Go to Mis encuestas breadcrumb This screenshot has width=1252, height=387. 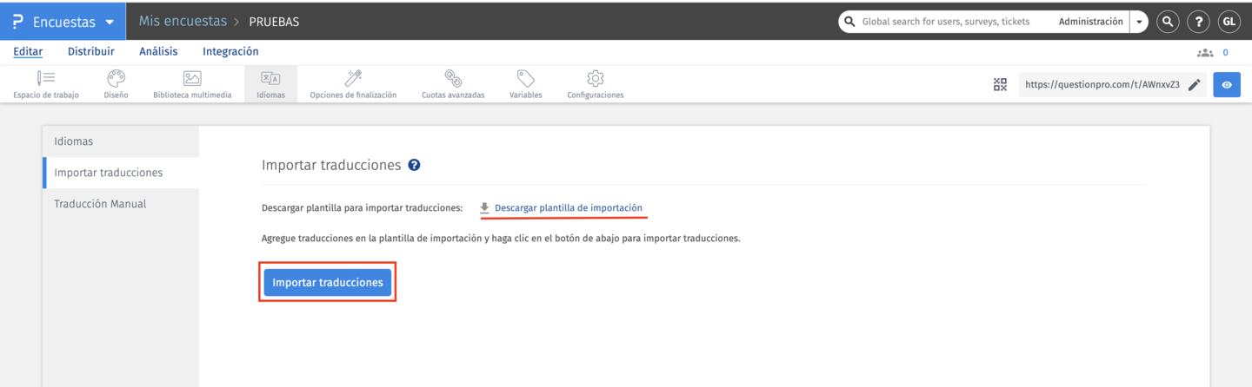[182, 22]
